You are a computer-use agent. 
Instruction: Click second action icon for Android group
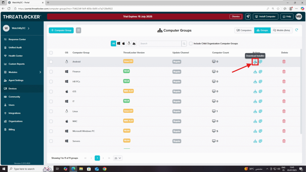(261, 62)
